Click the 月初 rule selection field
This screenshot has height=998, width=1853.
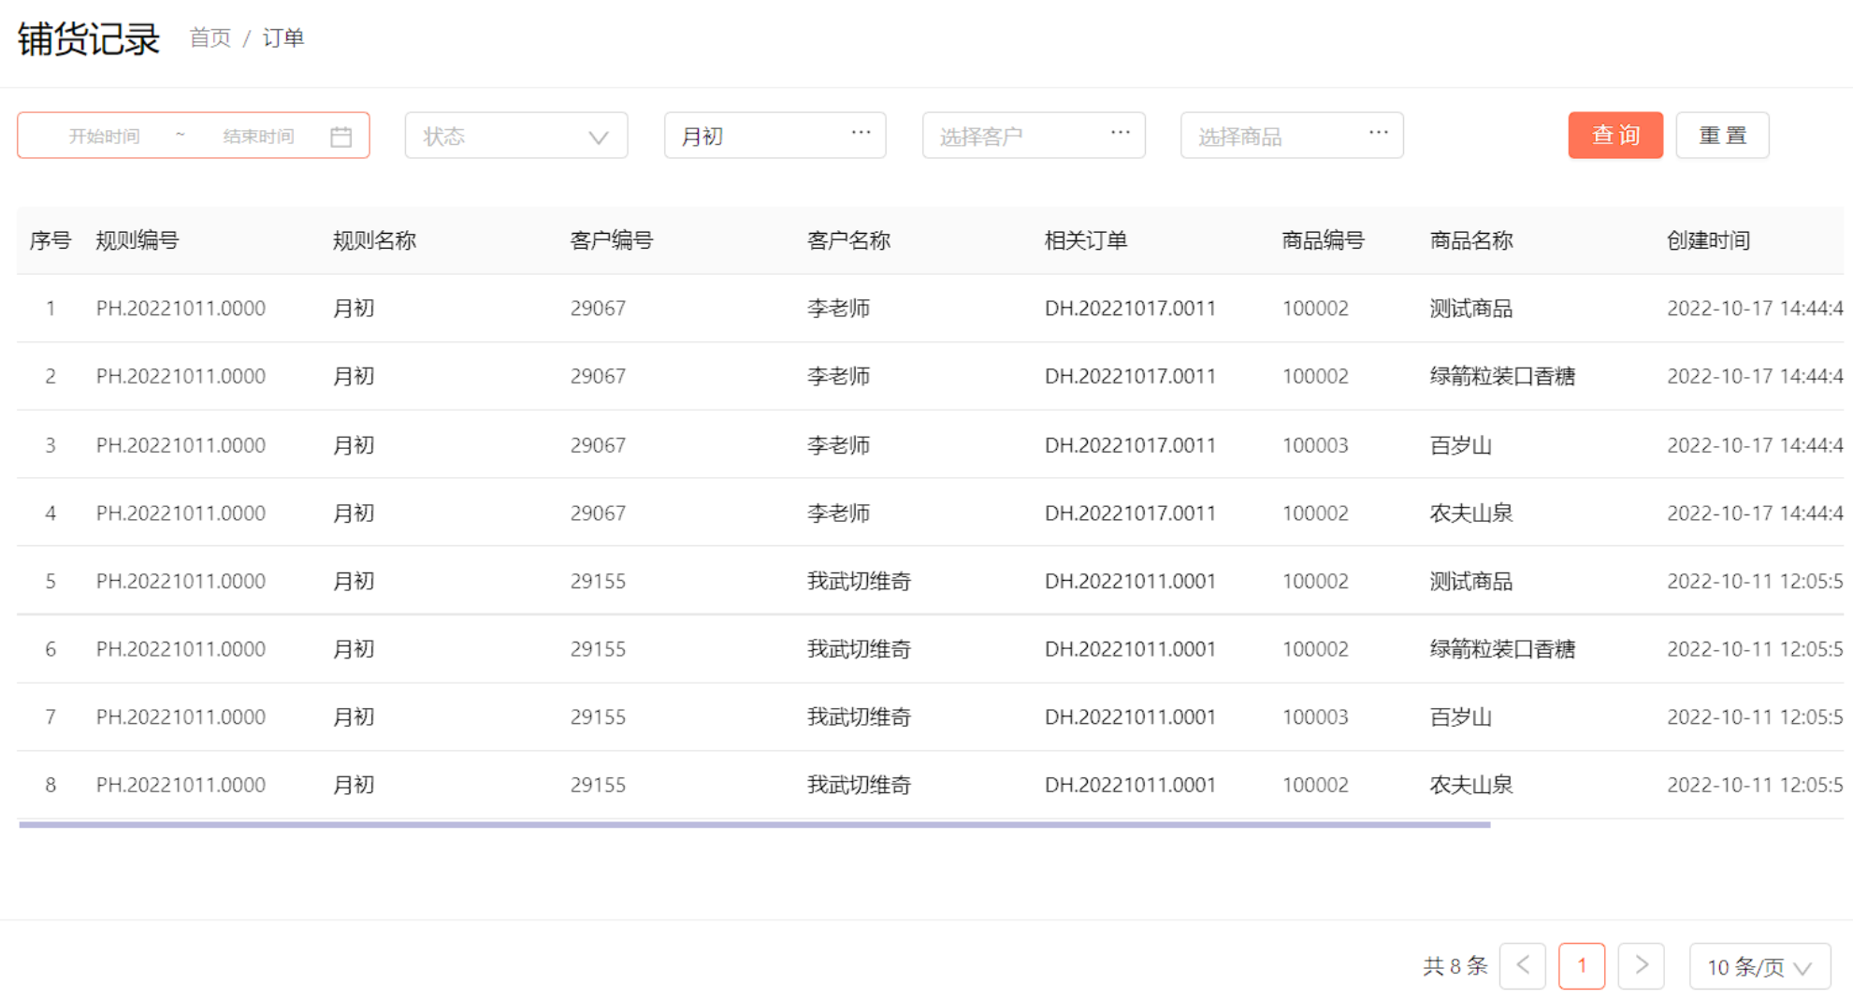(774, 136)
